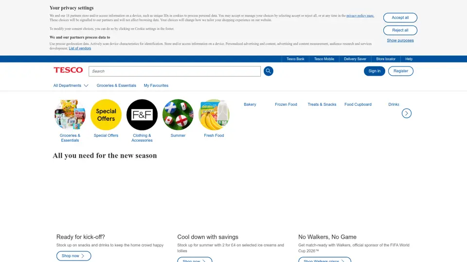Click the Register button
The height and width of the screenshot is (262, 467).
pos(400,71)
